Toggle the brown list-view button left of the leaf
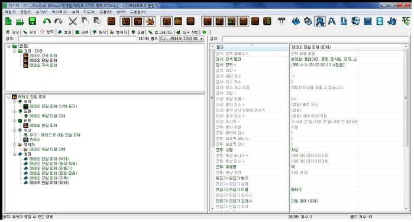The image size is (414, 222). tap(126, 21)
